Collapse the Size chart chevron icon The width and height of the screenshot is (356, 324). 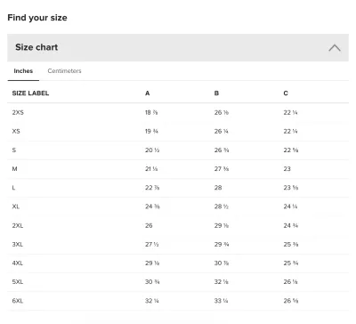point(335,48)
